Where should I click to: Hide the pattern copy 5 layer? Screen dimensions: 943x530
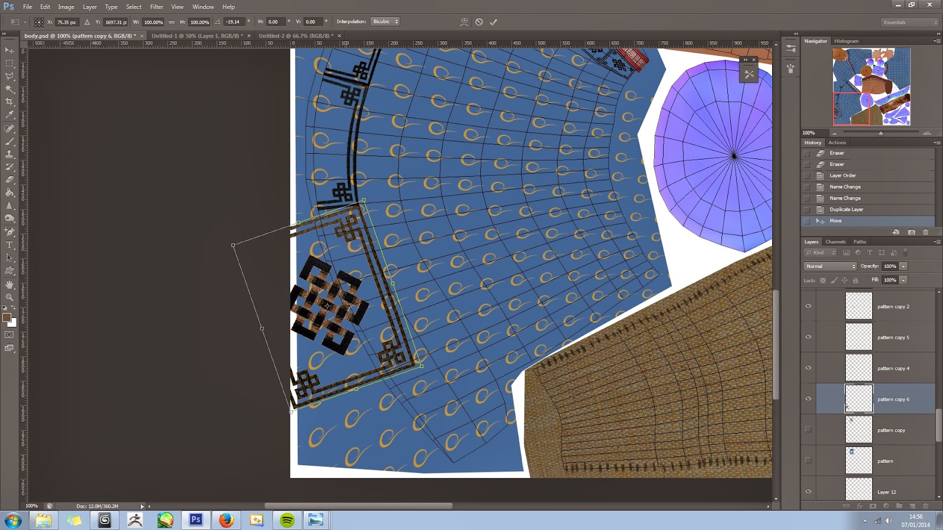pyautogui.click(x=808, y=337)
